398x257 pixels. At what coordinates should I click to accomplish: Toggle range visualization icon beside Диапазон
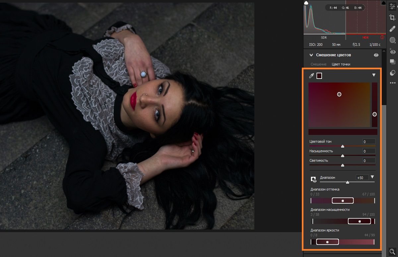point(313,179)
